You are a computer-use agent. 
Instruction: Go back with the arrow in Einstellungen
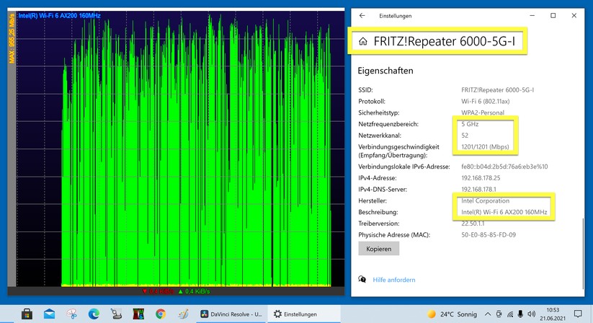(362, 16)
